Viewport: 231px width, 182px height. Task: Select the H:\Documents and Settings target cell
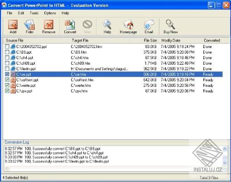tap(99, 69)
